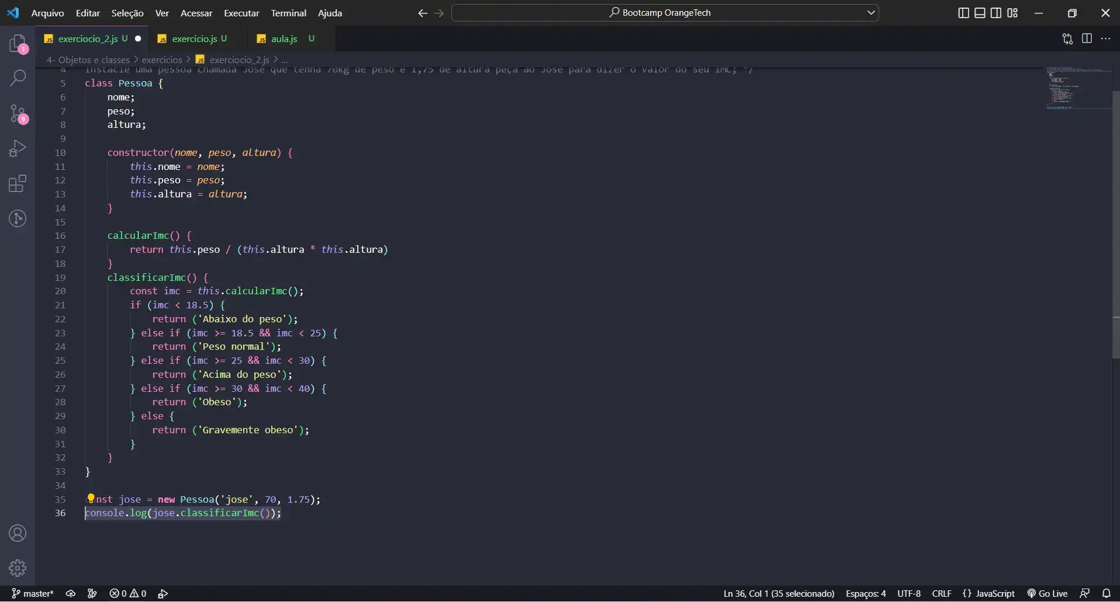
Task: Open the Acessar menu
Action: pos(196,13)
